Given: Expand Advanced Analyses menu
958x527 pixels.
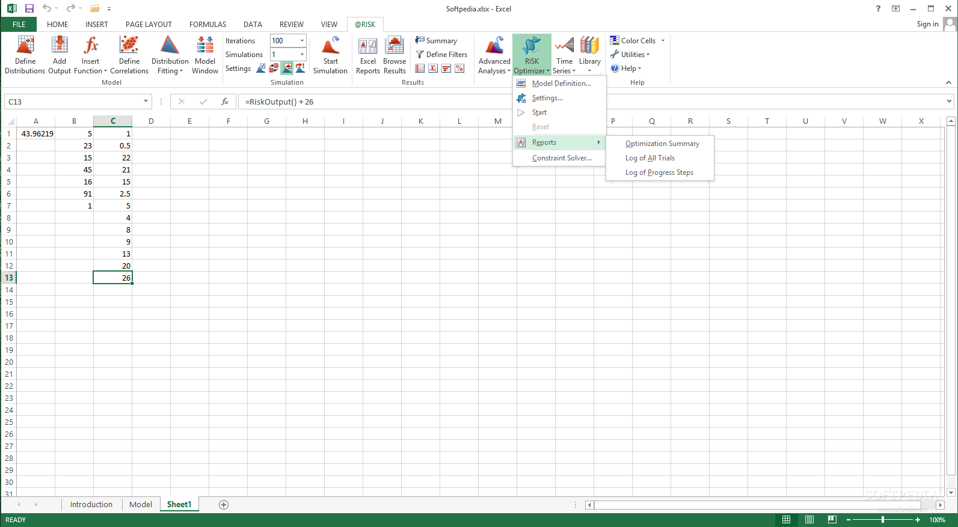Looking at the screenshot, I should [494, 55].
